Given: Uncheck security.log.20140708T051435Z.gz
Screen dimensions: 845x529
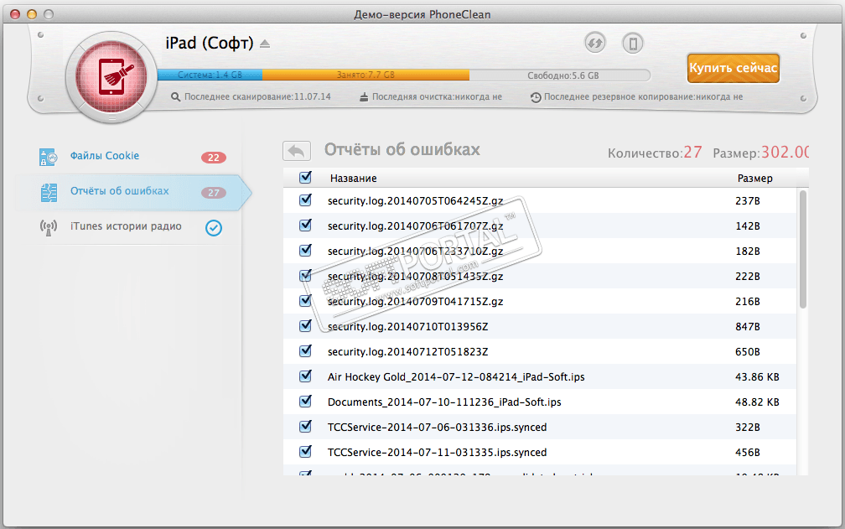Looking at the screenshot, I should click(x=305, y=275).
